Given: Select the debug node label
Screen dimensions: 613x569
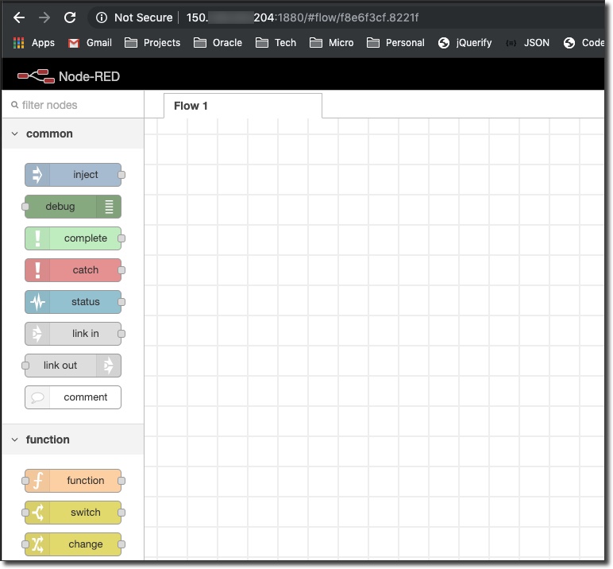Looking at the screenshot, I should (60, 207).
